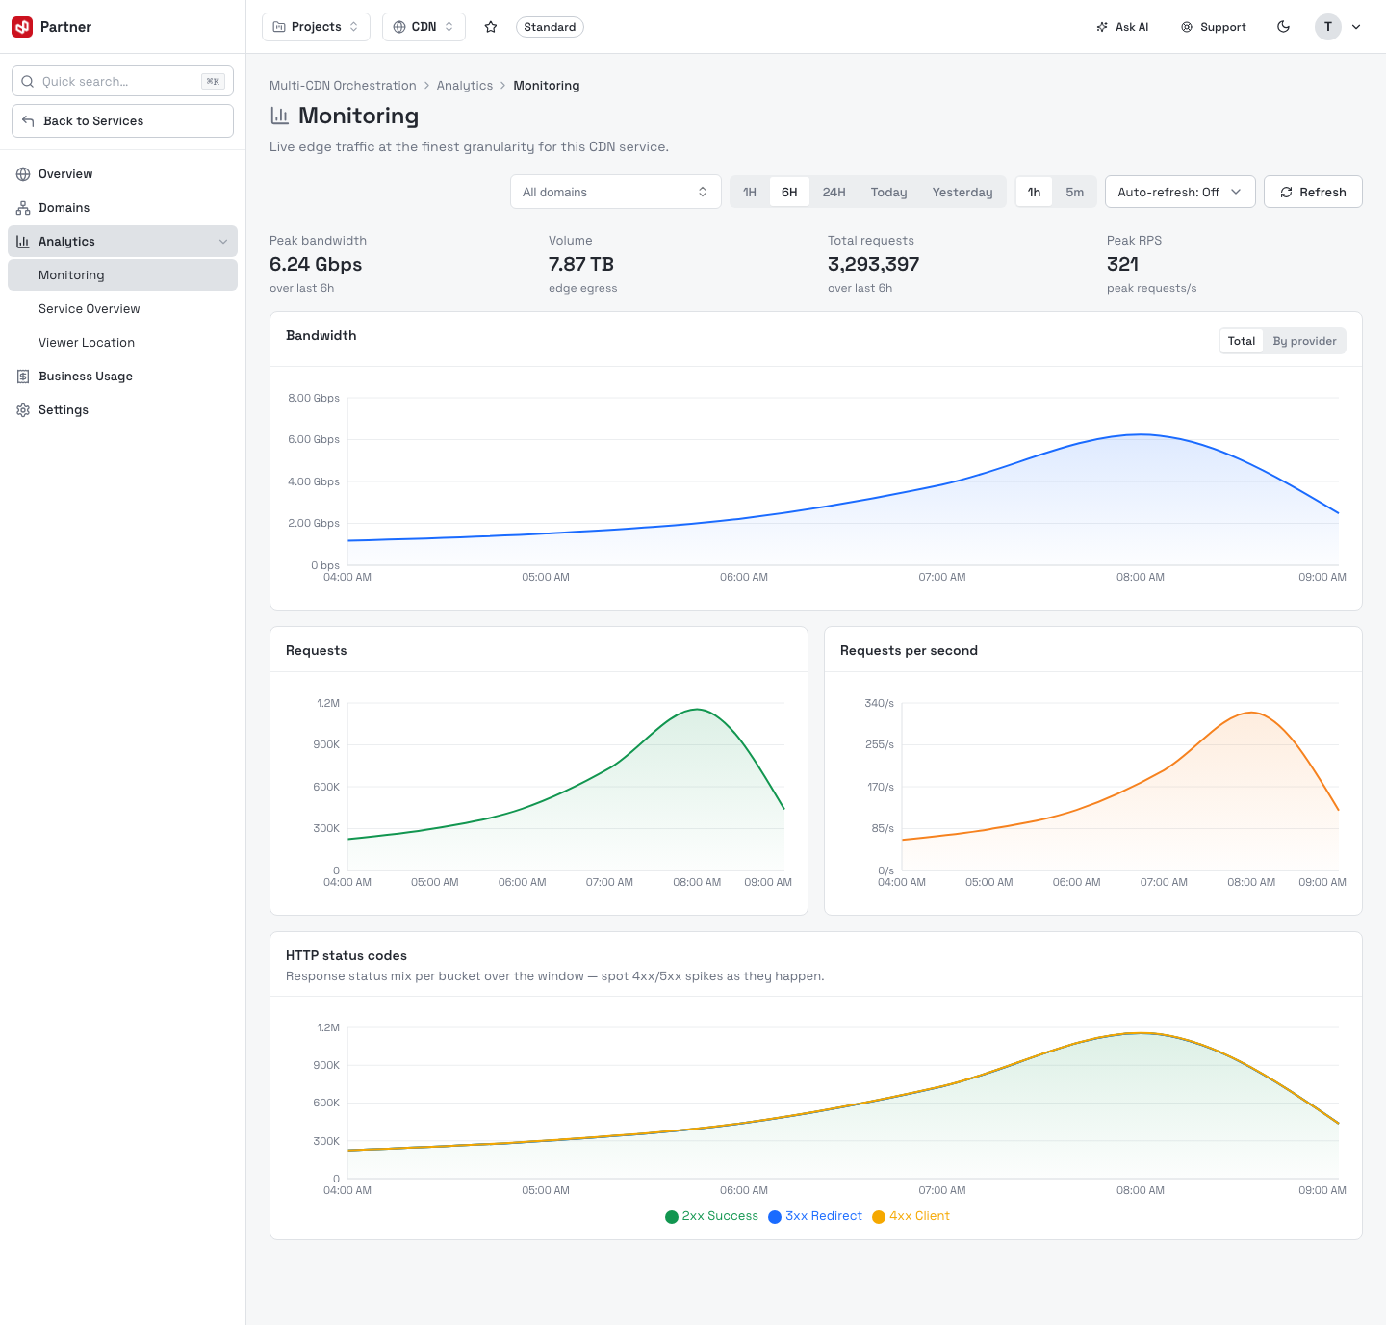This screenshot has height=1325, width=1386.
Task: Click the star favorite icon
Action: pyautogui.click(x=491, y=27)
